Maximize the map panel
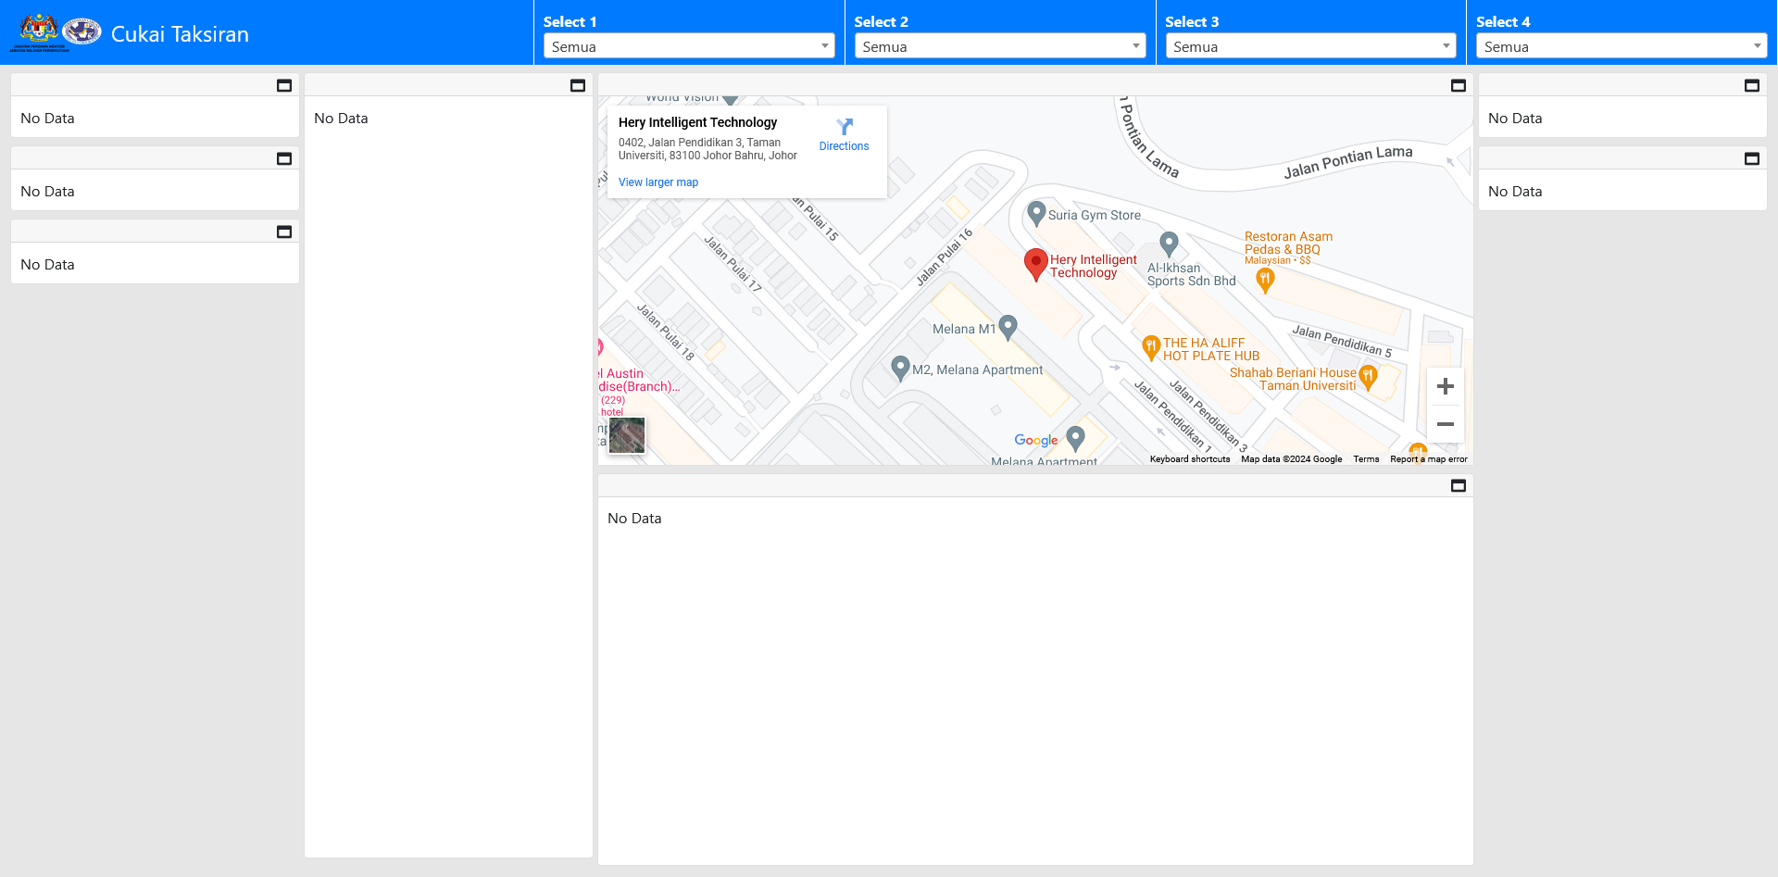This screenshot has height=877, width=1778. click(1458, 85)
